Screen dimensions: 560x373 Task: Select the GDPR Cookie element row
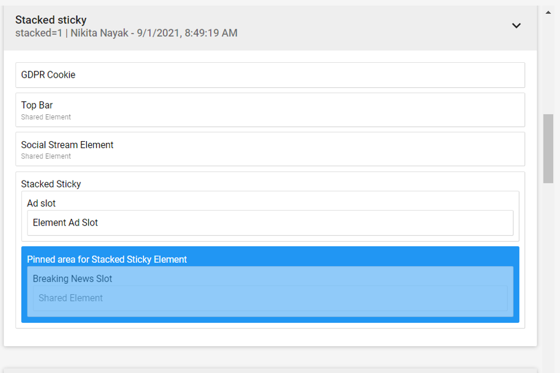(x=270, y=75)
